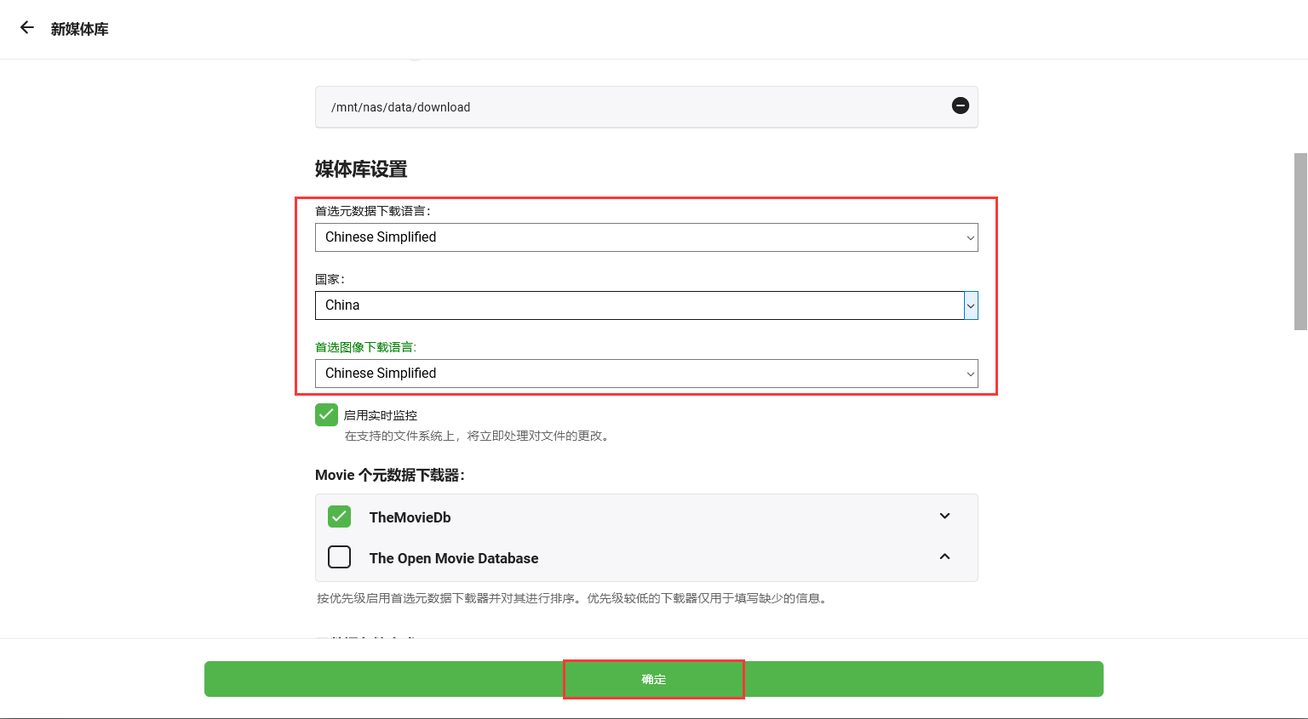Screen dimensions: 1308x719
Task: Open the 首选元数据下载语言 dropdown box
Action: (x=639, y=237)
